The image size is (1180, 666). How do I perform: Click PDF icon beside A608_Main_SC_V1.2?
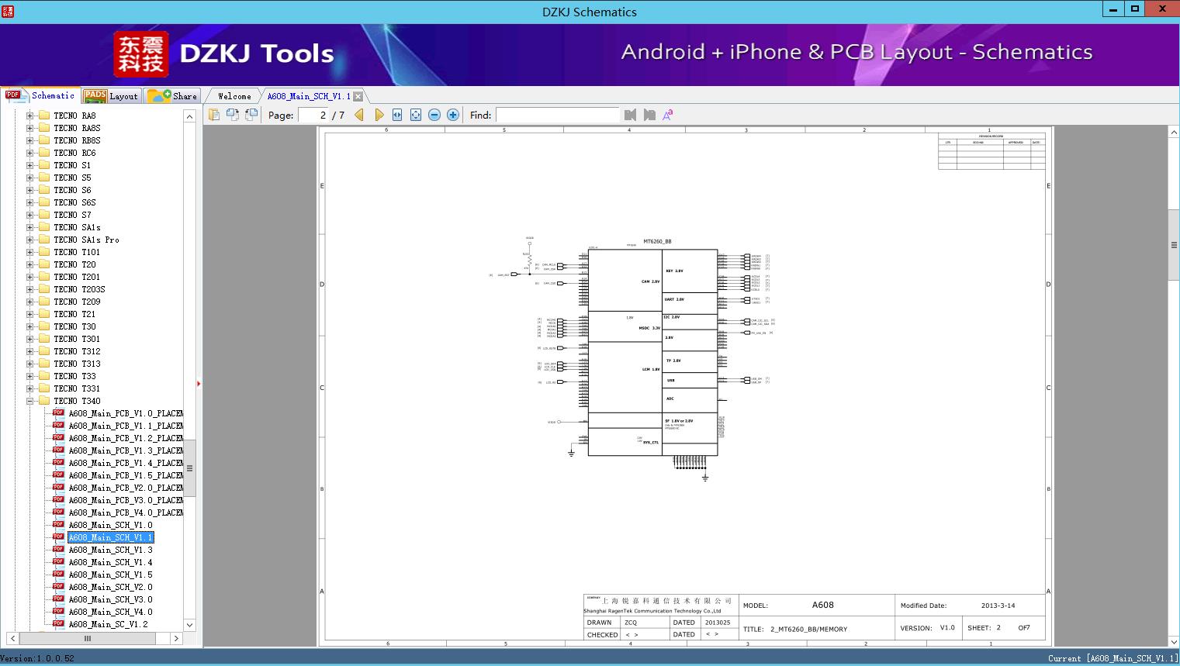tap(58, 624)
